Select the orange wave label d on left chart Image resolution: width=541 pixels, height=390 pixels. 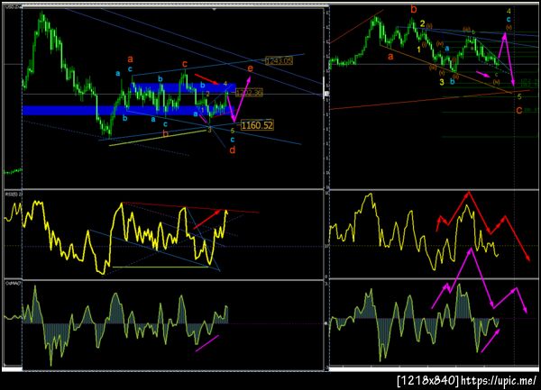[x=233, y=150]
